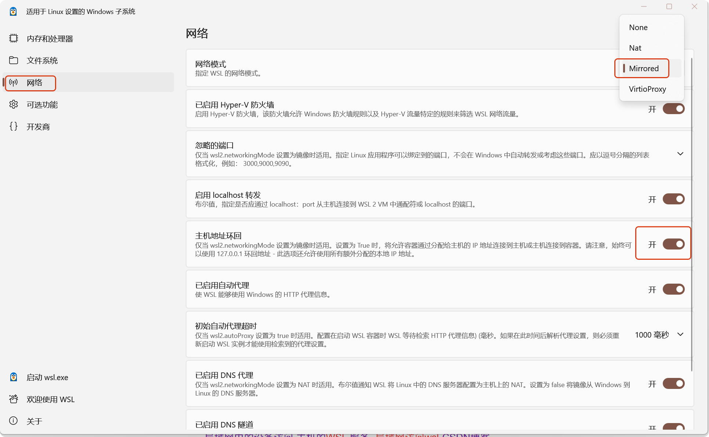Click the settings page vertical scrollbar
This screenshot has width=709, height=437.
click(692, 215)
